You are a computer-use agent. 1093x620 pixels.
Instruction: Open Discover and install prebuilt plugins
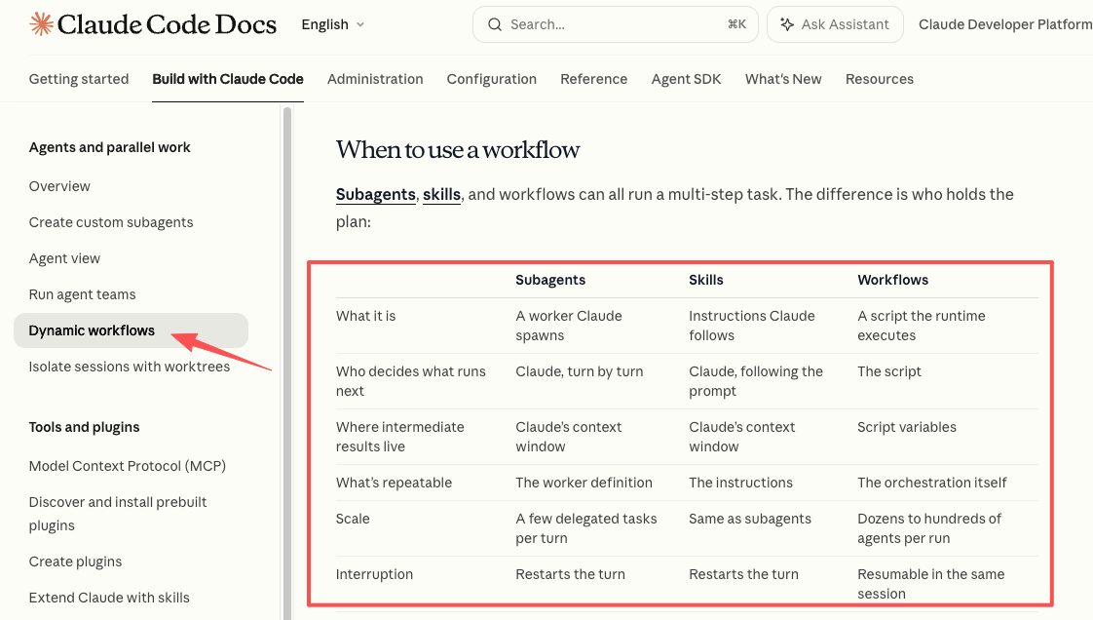tap(118, 514)
